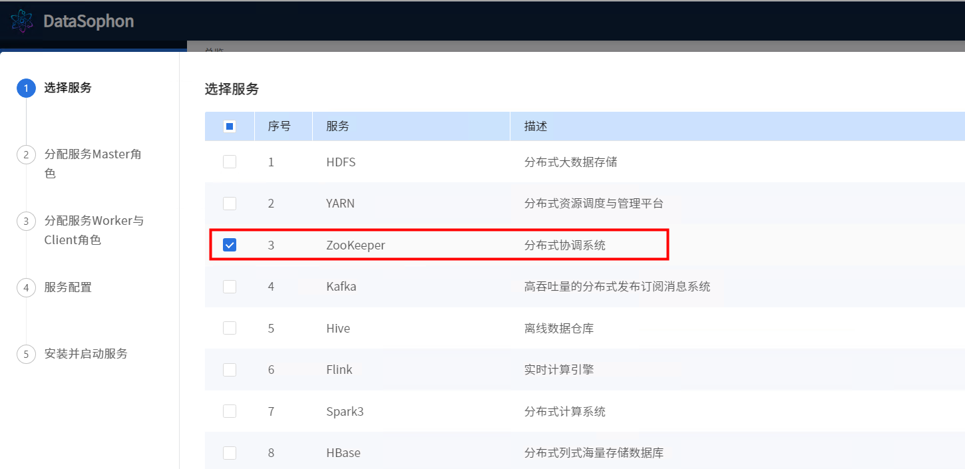
Task: Uncheck the ZooKeeper service checkbox
Action: [x=230, y=245]
